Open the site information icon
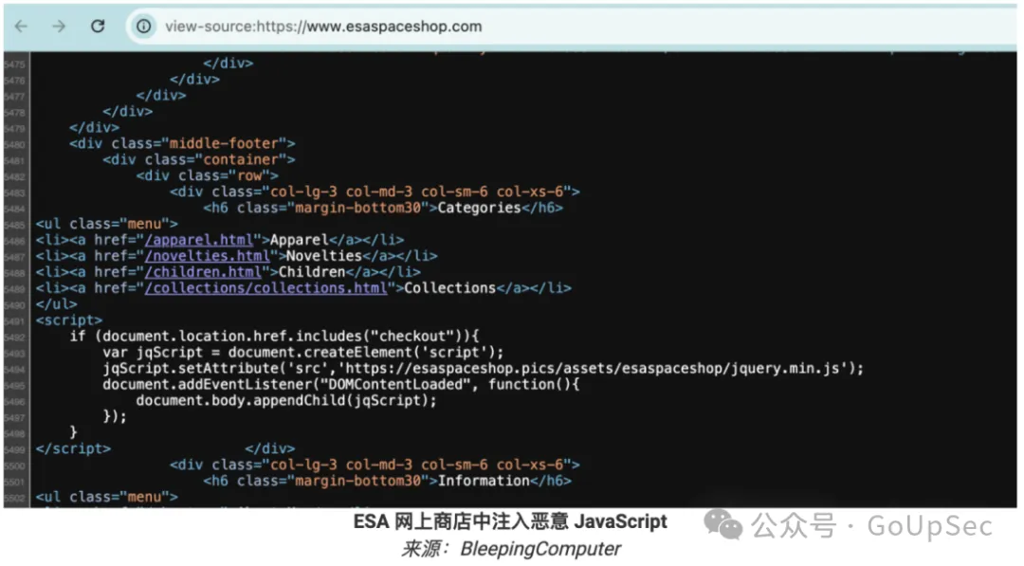Viewport: 1024px width, 566px height. pyautogui.click(x=143, y=27)
